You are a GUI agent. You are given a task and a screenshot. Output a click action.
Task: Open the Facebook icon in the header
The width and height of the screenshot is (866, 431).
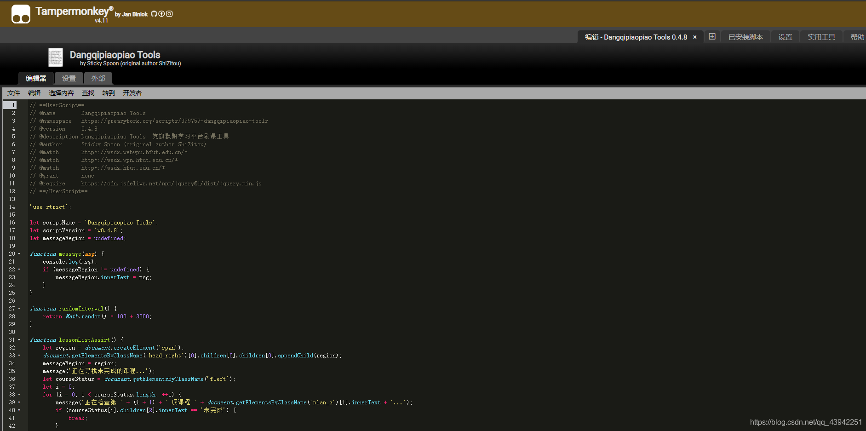click(161, 14)
